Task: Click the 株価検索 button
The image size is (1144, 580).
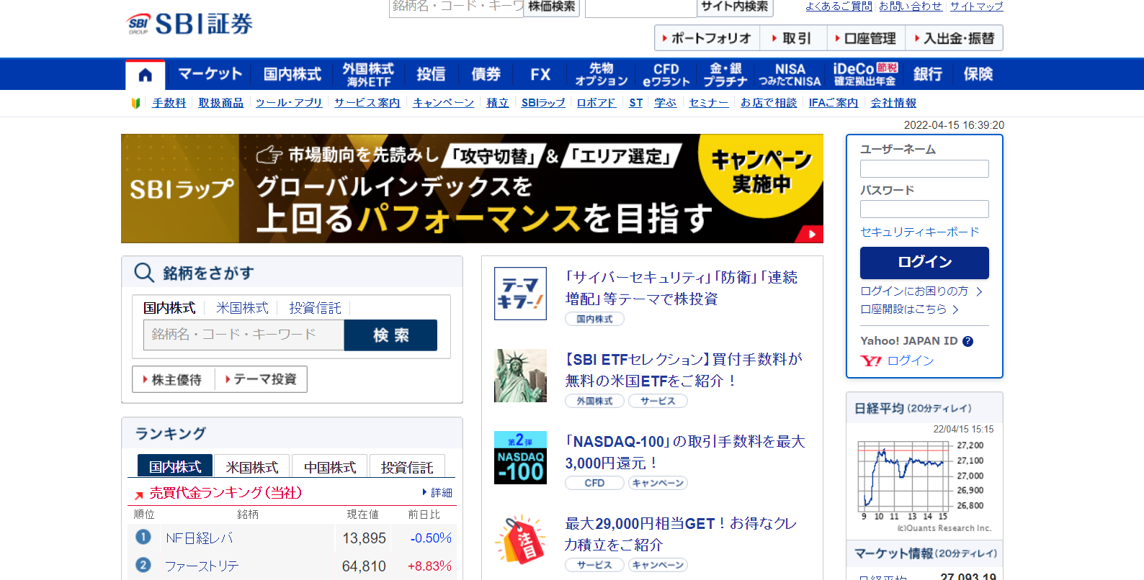Action: (552, 7)
